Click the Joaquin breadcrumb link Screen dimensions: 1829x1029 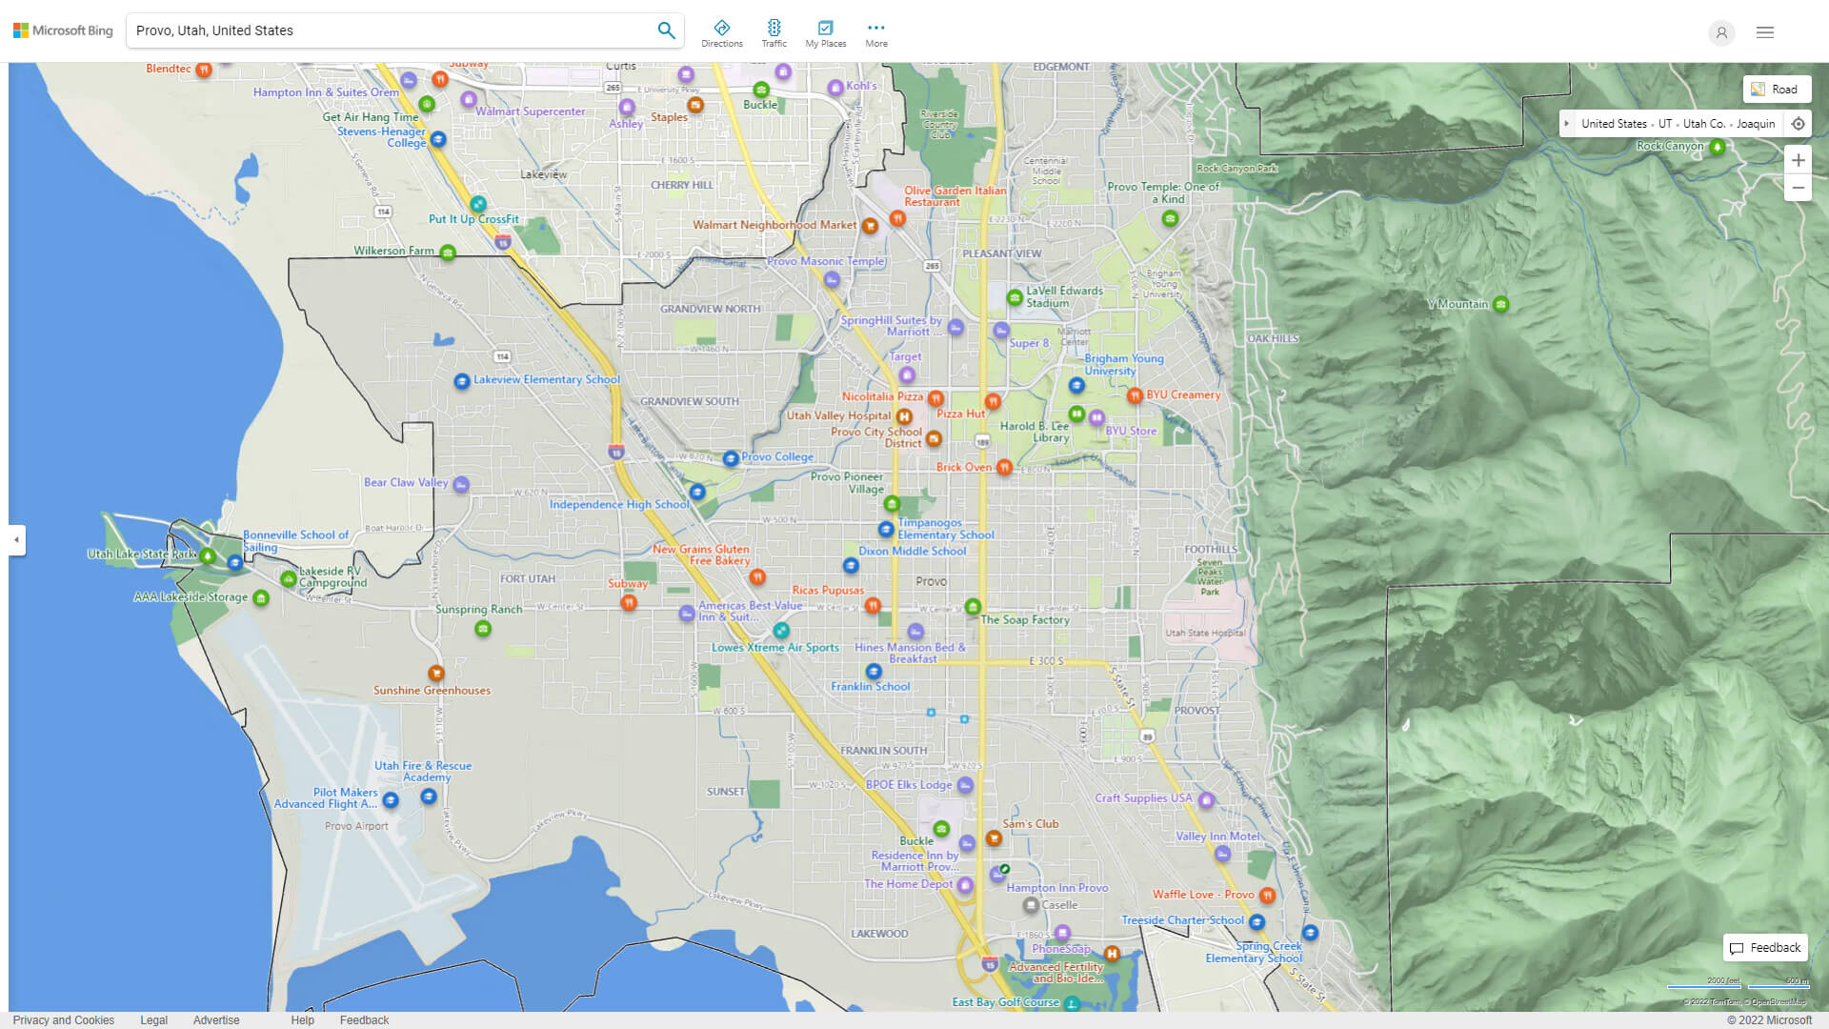tap(1754, 123)
